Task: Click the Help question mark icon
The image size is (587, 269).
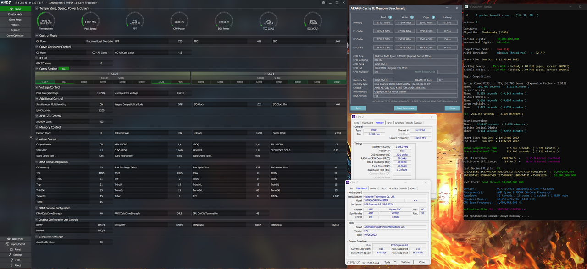Action: (12, 260)
